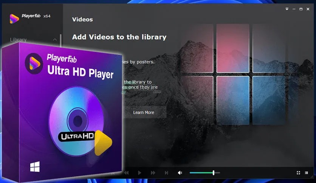Click the sidebar vertical scrollbar
The image size is (316, 183).
tap(60, 40)
